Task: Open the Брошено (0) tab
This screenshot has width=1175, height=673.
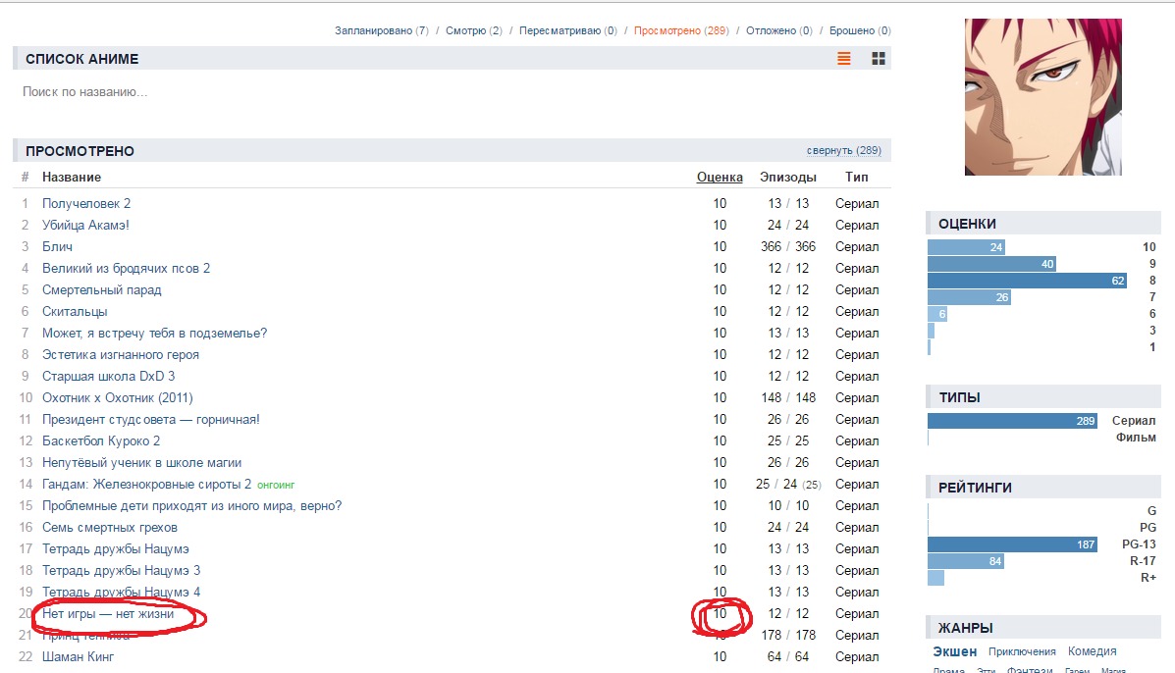Action: pyautogui.click(x=860, y=30)
